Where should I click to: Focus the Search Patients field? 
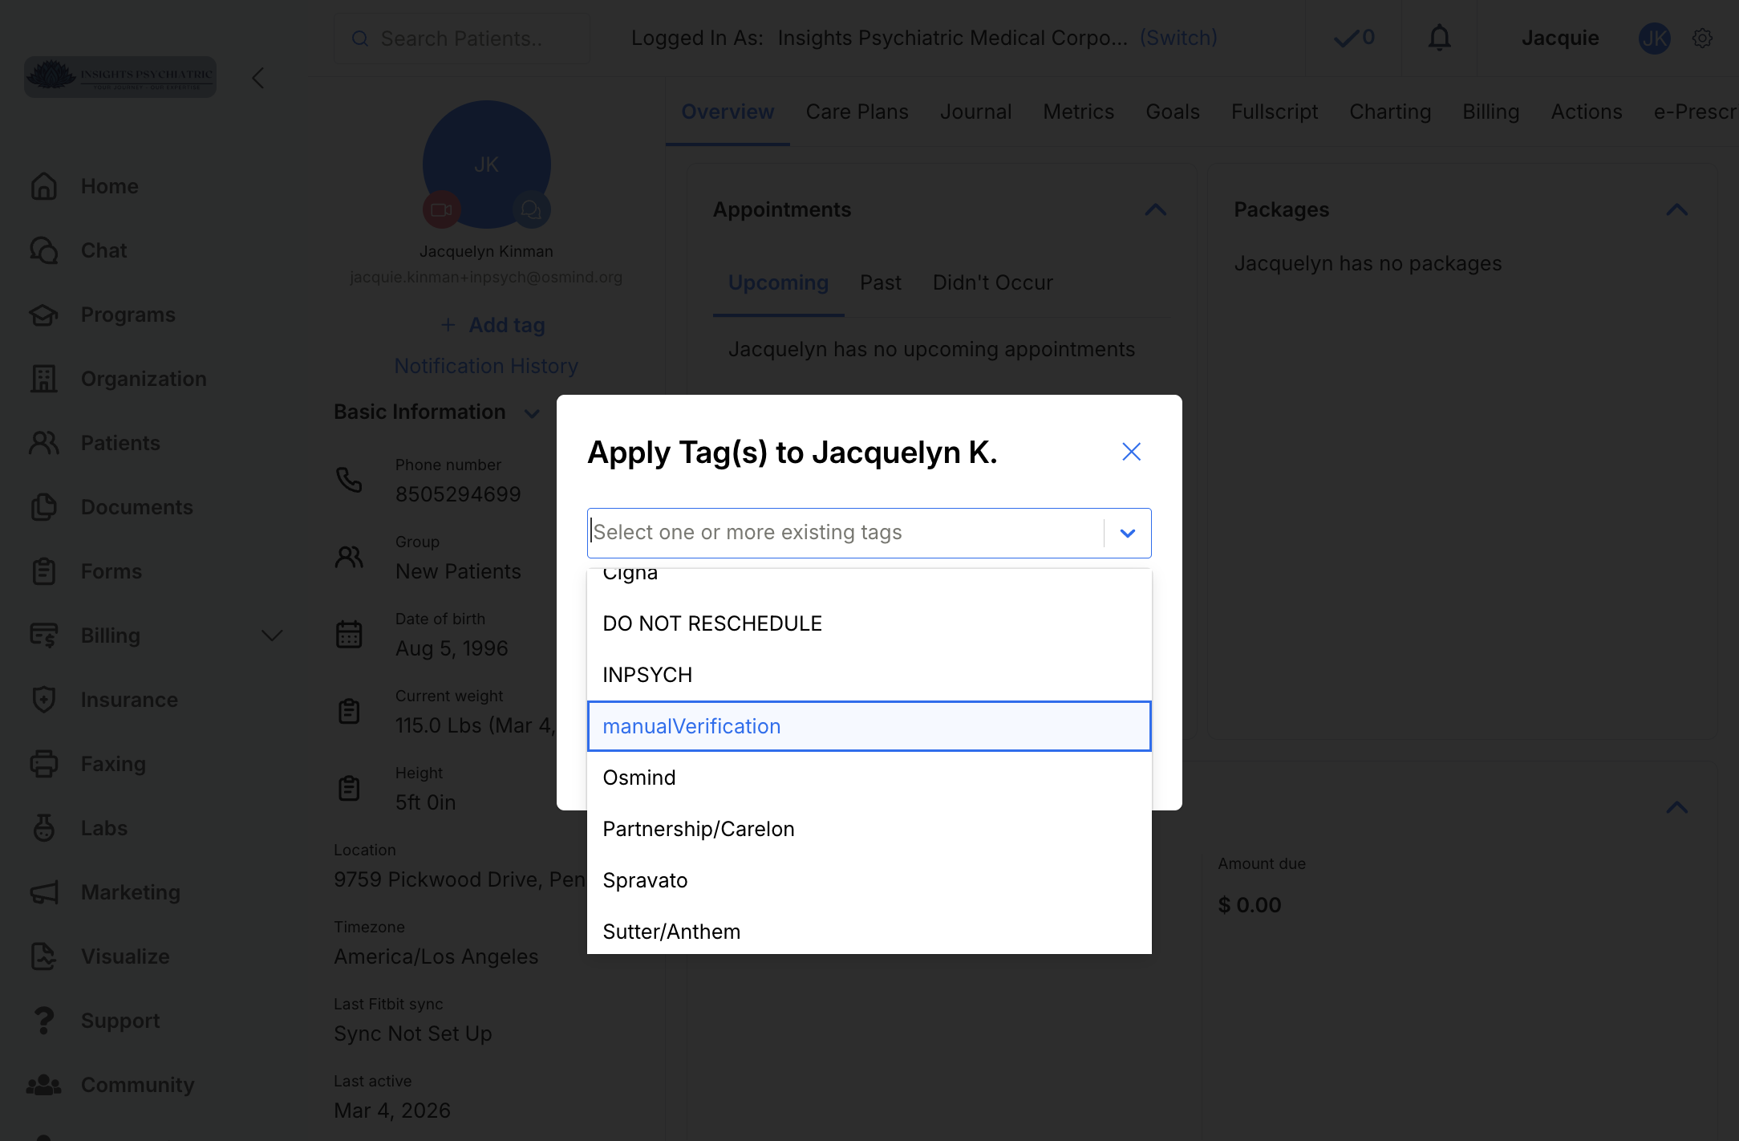(462, 39)
